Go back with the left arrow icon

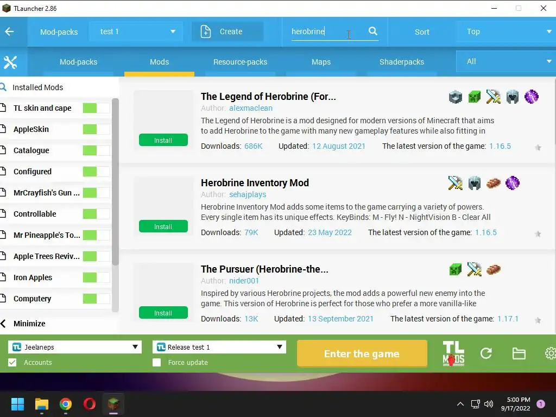point(10,31)
